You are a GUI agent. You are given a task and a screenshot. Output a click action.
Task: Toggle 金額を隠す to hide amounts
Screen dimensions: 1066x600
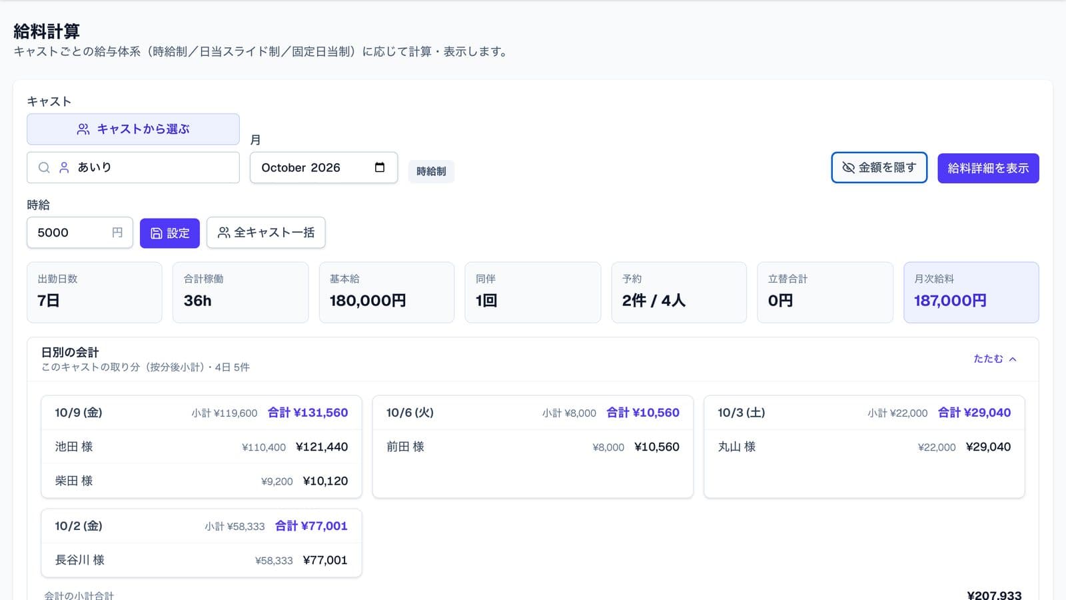[x=879, y=167]
